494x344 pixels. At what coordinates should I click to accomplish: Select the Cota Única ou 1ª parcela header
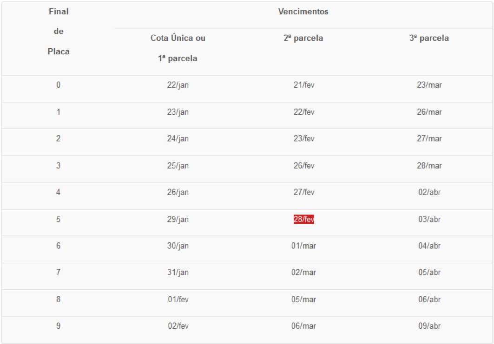[178, 48]
